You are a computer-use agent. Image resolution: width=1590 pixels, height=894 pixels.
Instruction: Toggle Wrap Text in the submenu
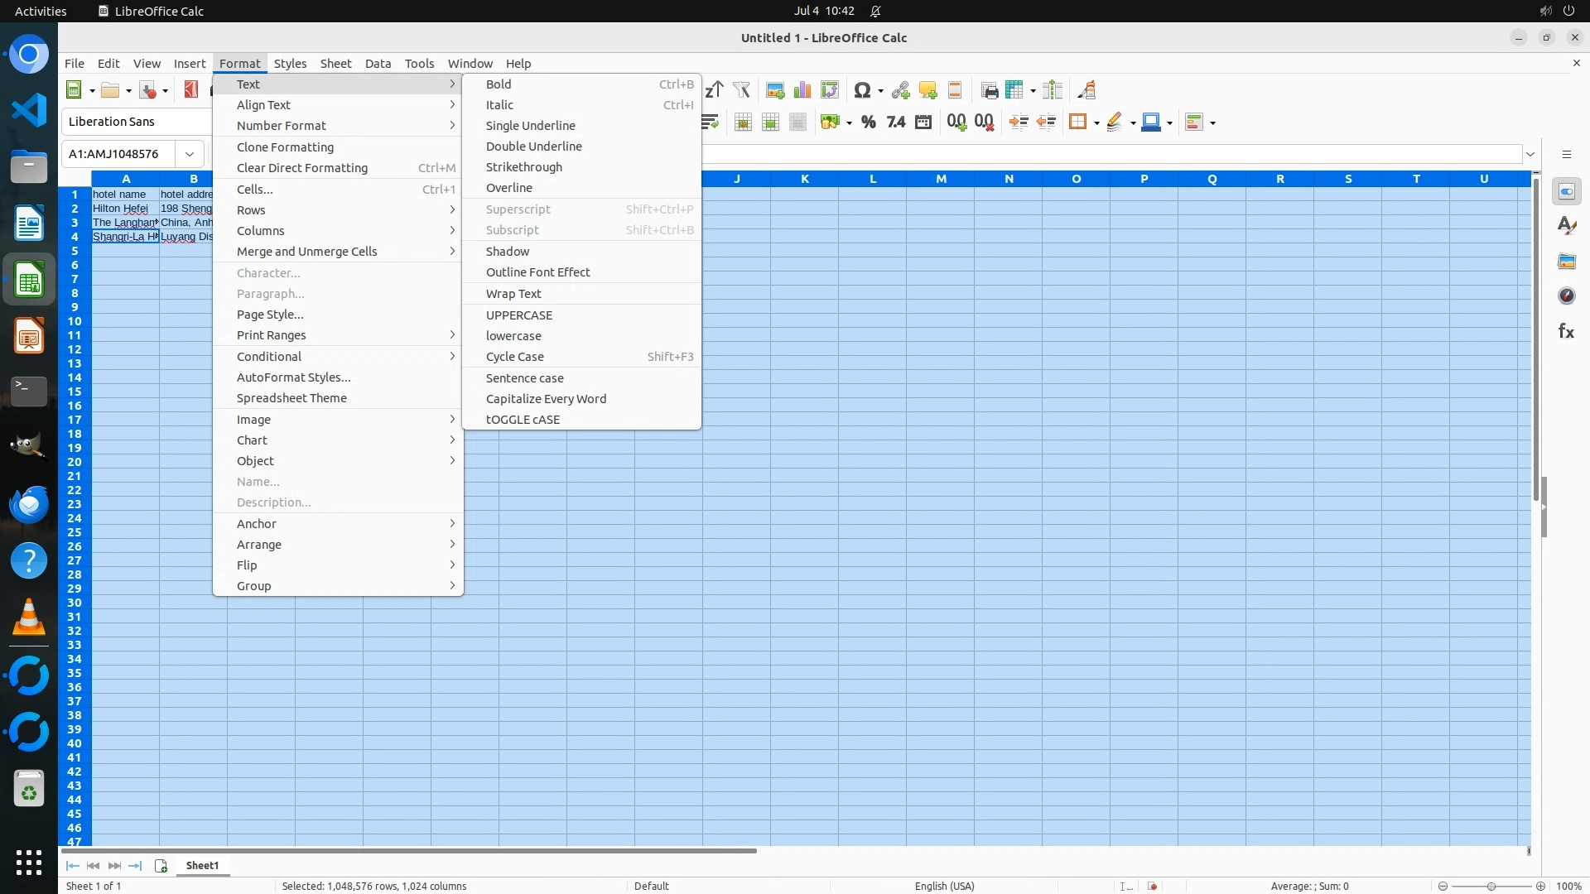click(513, 294)
